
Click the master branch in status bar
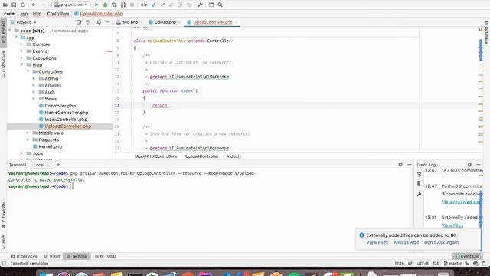452,264
